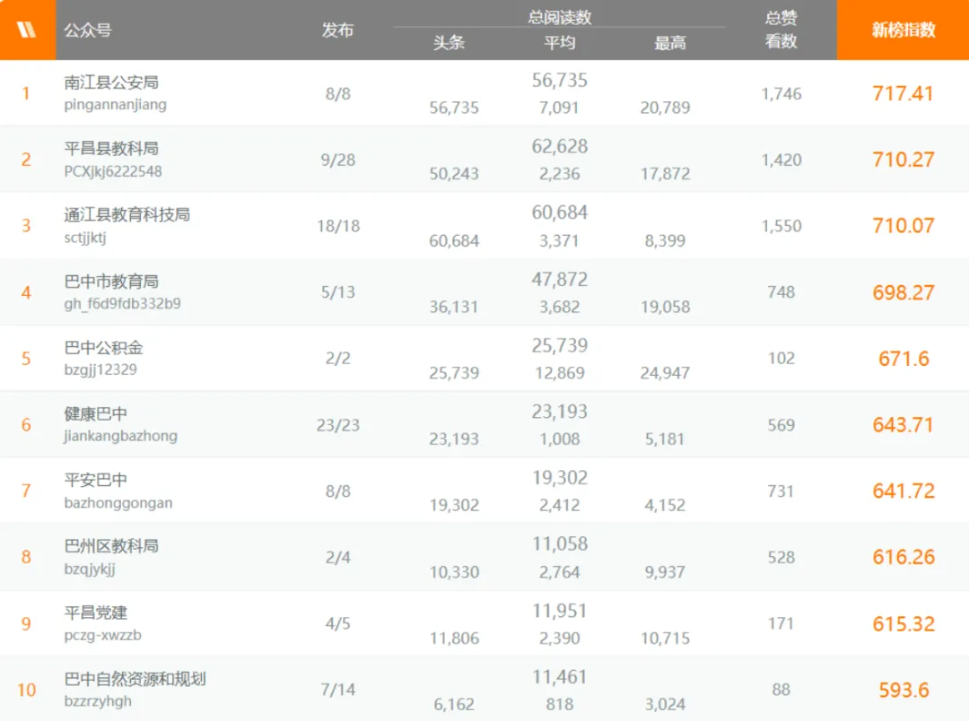Click the orange 新榜指数 header

click(903, 30)
